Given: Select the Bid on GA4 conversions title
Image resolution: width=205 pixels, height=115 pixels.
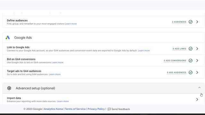Looking at the screenshot, I should point(21,59).
